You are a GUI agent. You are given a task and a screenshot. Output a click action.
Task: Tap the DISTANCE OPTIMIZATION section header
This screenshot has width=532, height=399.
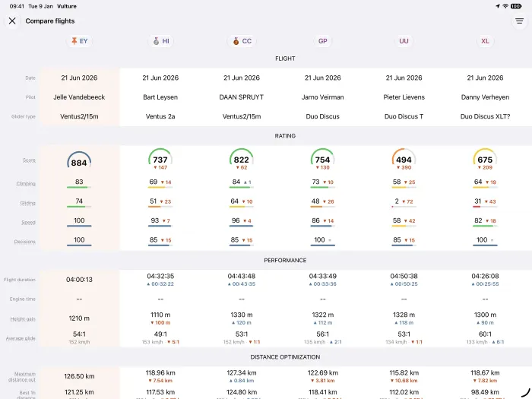coord(285,357)
